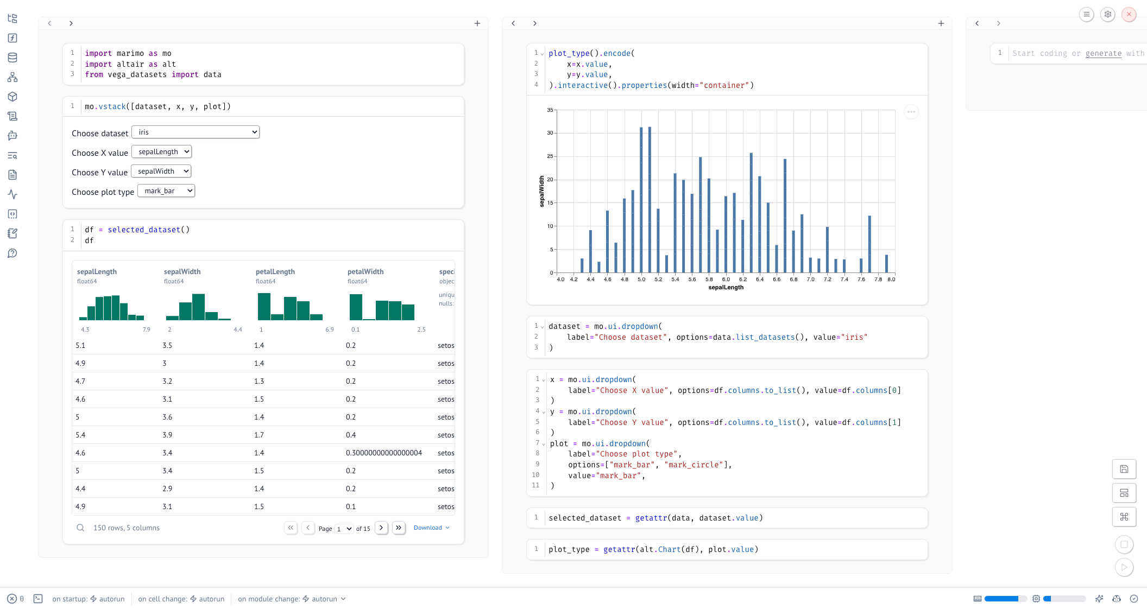Screen dimensions: 1147x609
Task: Open the file explorer sidebar panel
Action: 12,18
